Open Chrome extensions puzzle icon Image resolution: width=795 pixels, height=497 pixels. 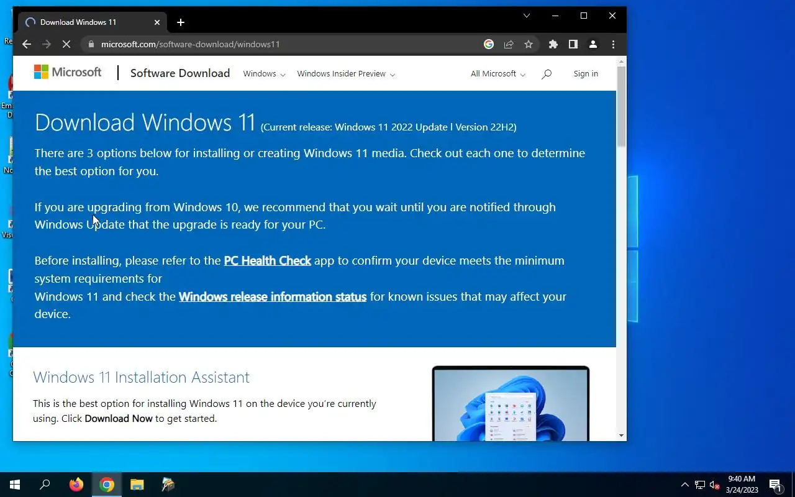coord(553,44)
